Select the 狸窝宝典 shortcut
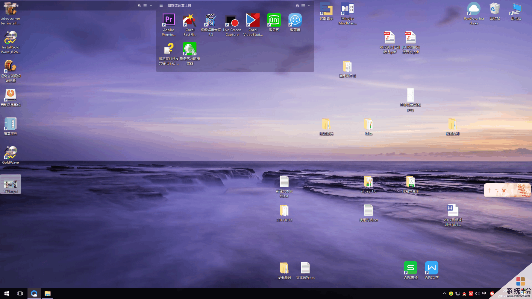This screenshot has height=299, width=532. [10, 126]
